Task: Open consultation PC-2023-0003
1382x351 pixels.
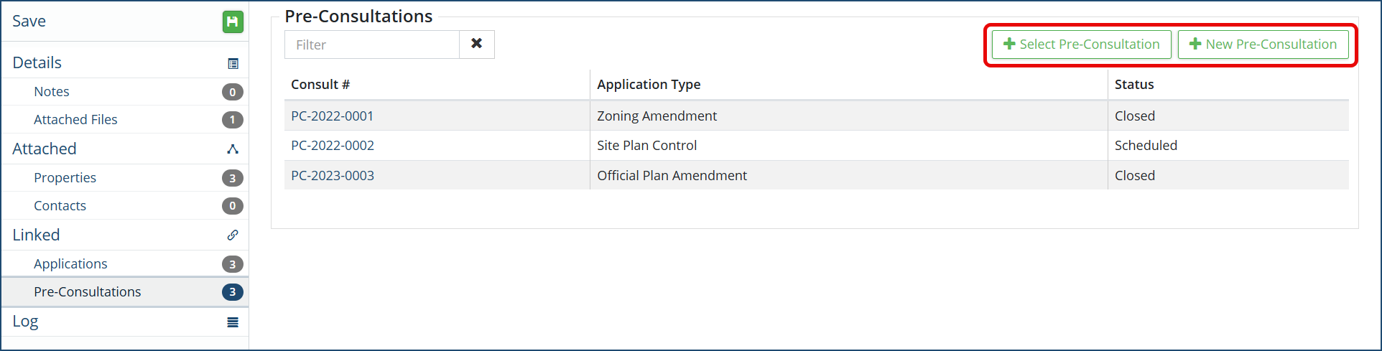Action: pyautogui.click(x=333, y=176)
